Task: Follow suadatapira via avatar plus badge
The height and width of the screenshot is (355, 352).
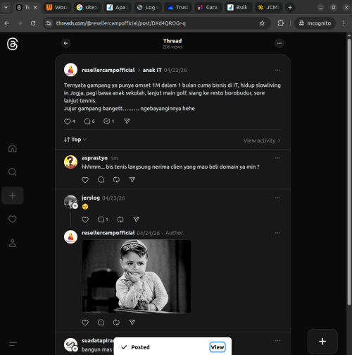Action: point(75,349)
